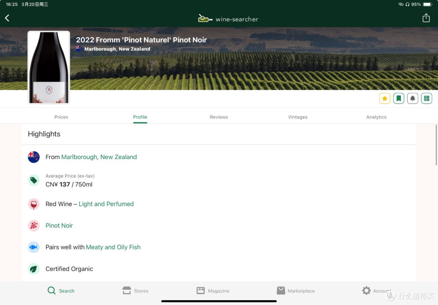The image size is (438, 305).
Task: Tap the 2022 Fromm Pinot Naturel title
Action: coord(142,40)
